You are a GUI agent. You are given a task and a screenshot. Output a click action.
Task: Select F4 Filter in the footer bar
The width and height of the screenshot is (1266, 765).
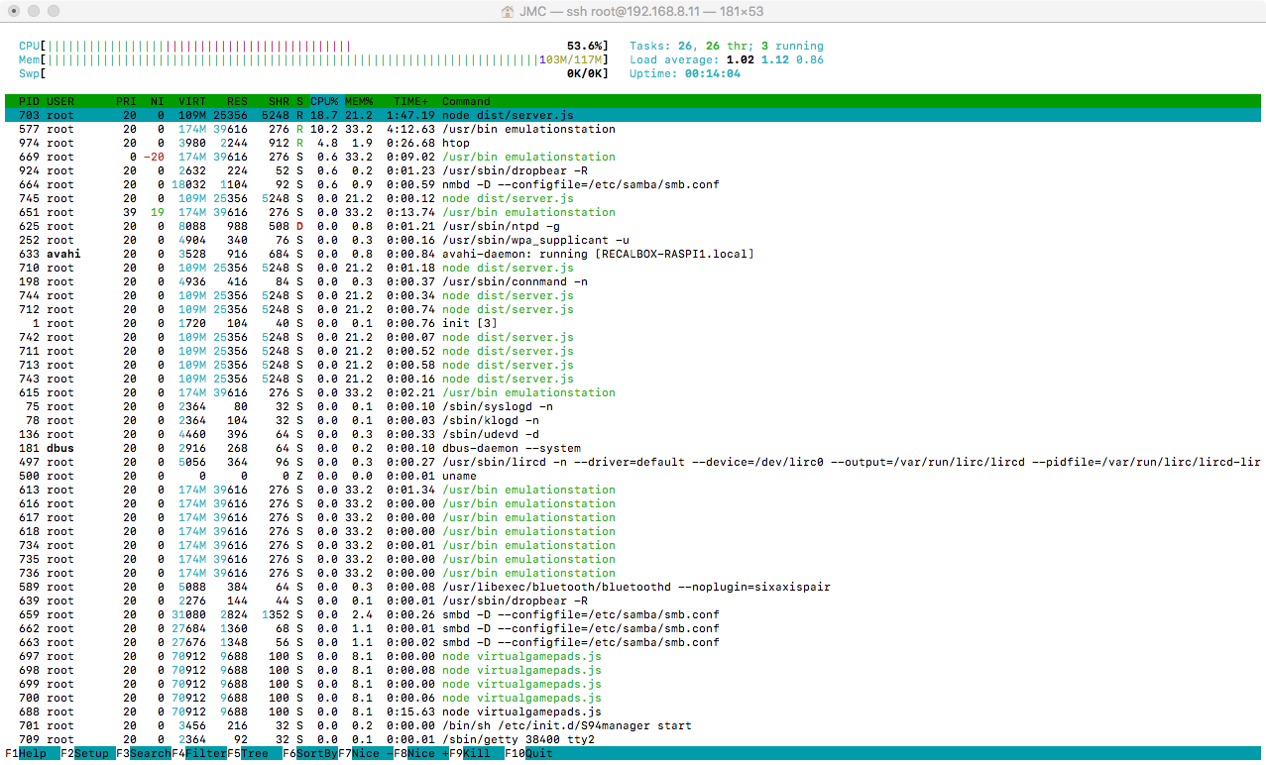pos(199,753)
